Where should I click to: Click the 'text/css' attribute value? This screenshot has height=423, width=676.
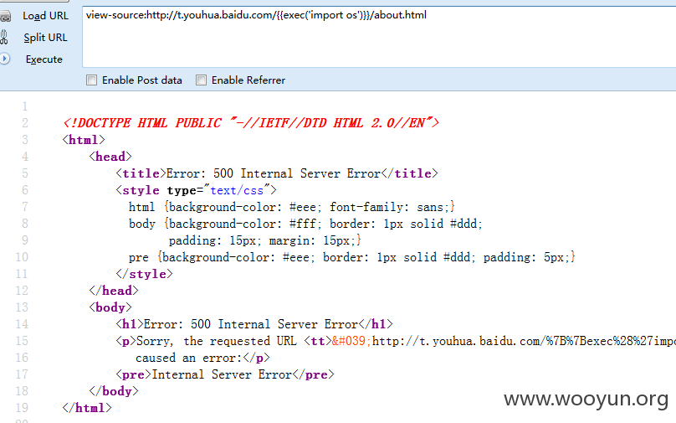tap(237, 190)
